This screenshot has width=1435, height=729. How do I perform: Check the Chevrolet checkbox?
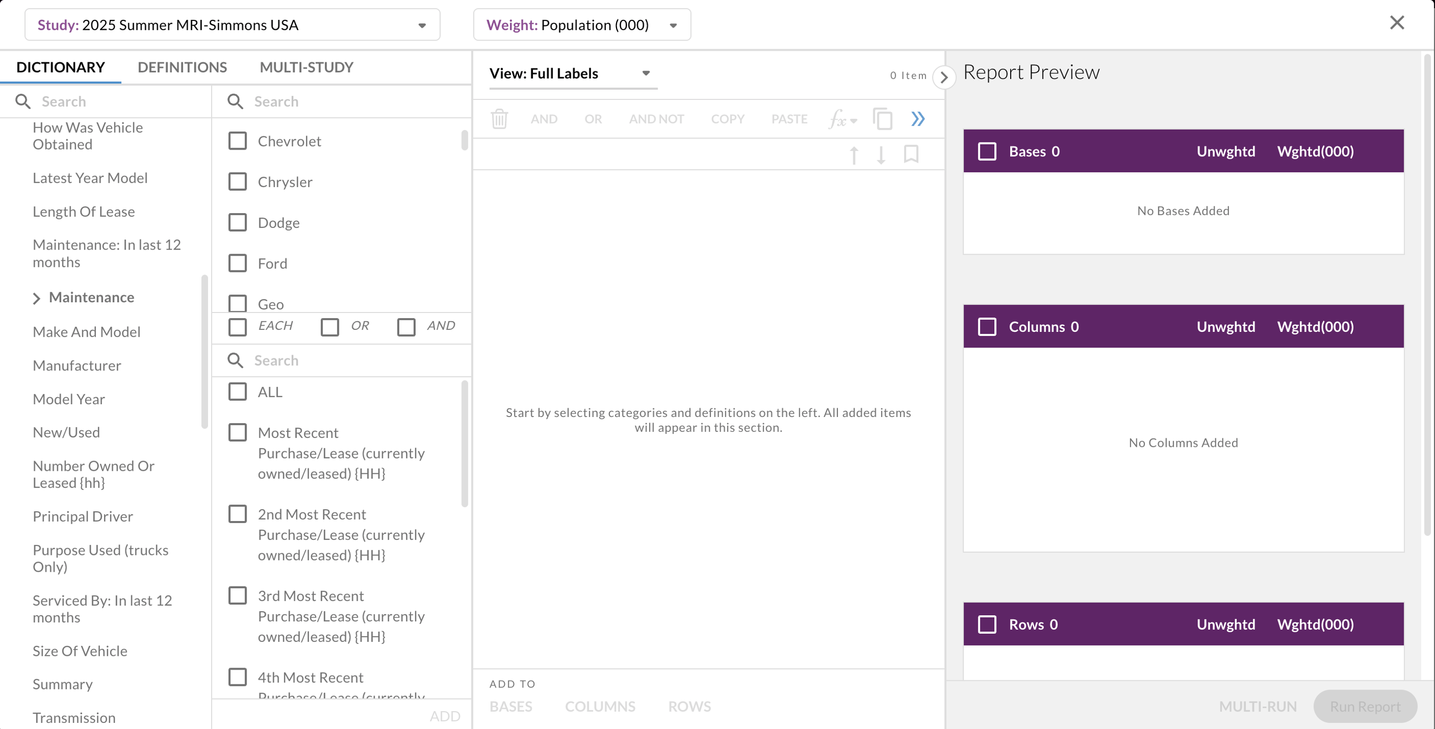click(x=238, y=141)
